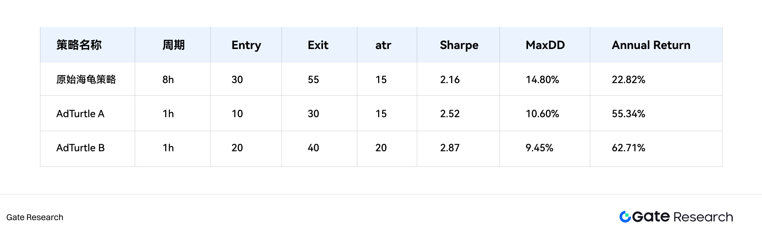The height and width of the screenshot is (240, 762).
Task: Select the 周期 column header
Action: click(173, 45)
